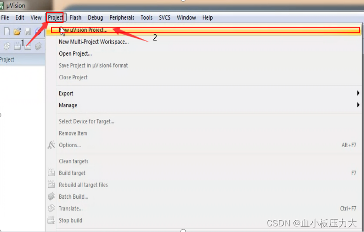Click the Rebuild all menu icon
Screen dimensions: 364x232
pos(51,185)
